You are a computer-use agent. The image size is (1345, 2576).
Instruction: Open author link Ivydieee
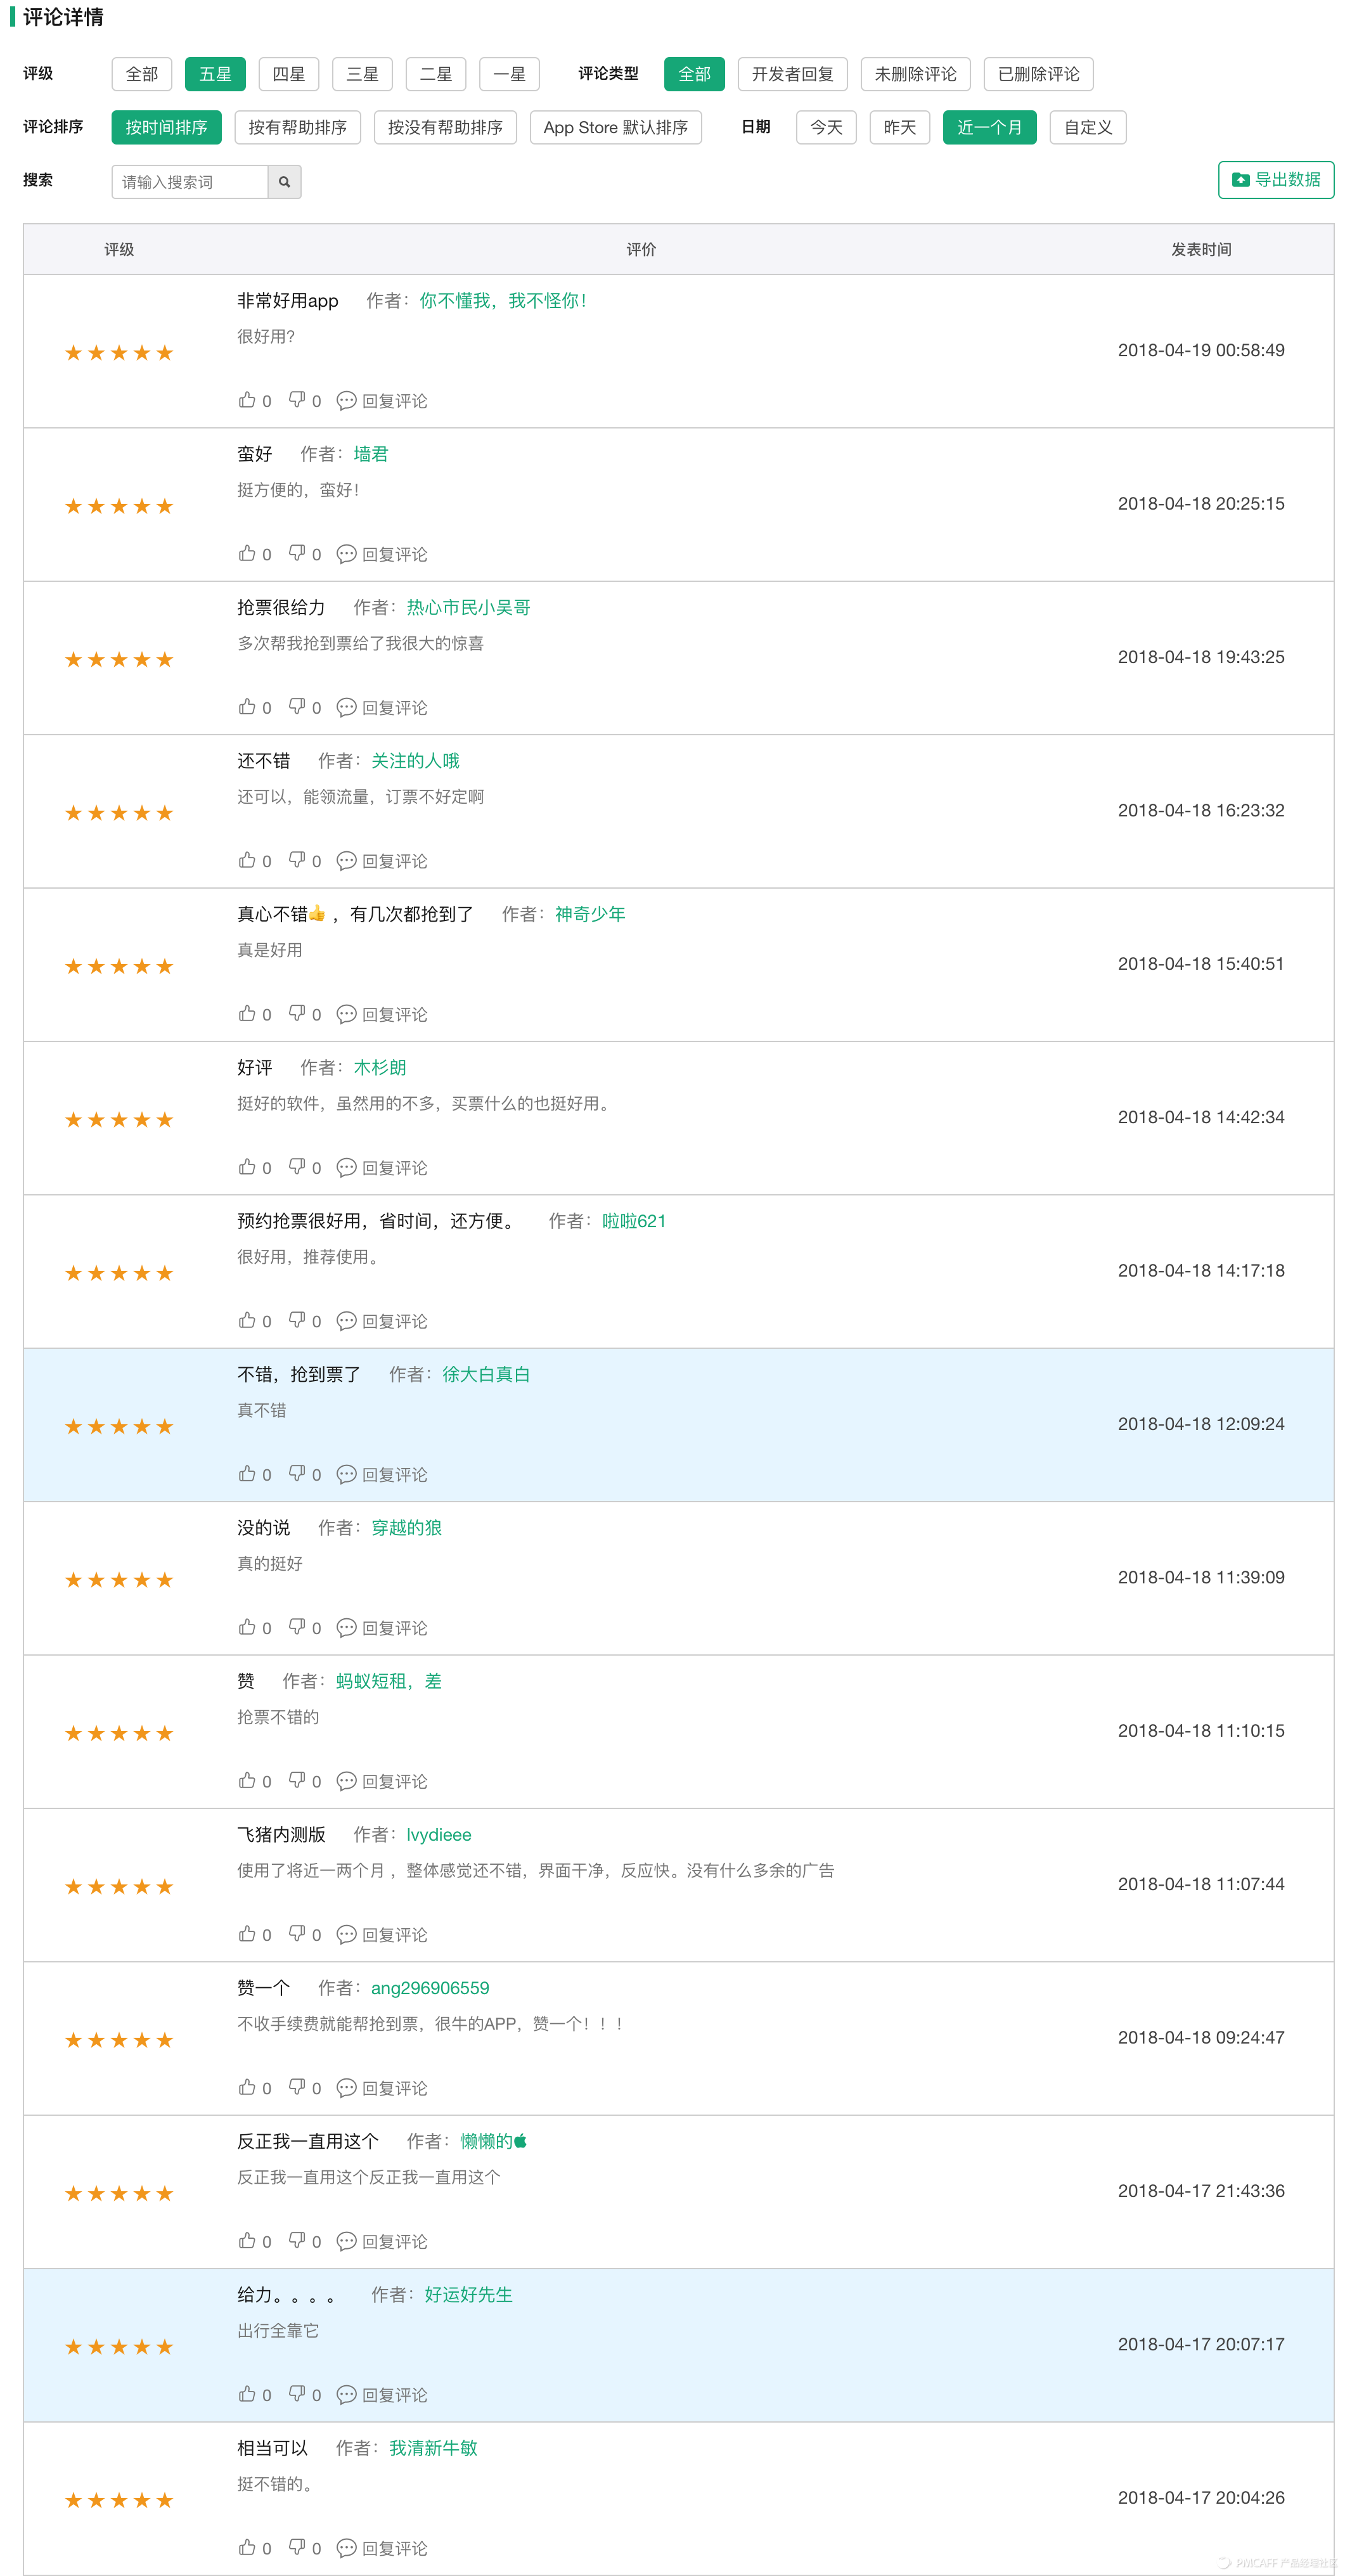[438, 1834]
